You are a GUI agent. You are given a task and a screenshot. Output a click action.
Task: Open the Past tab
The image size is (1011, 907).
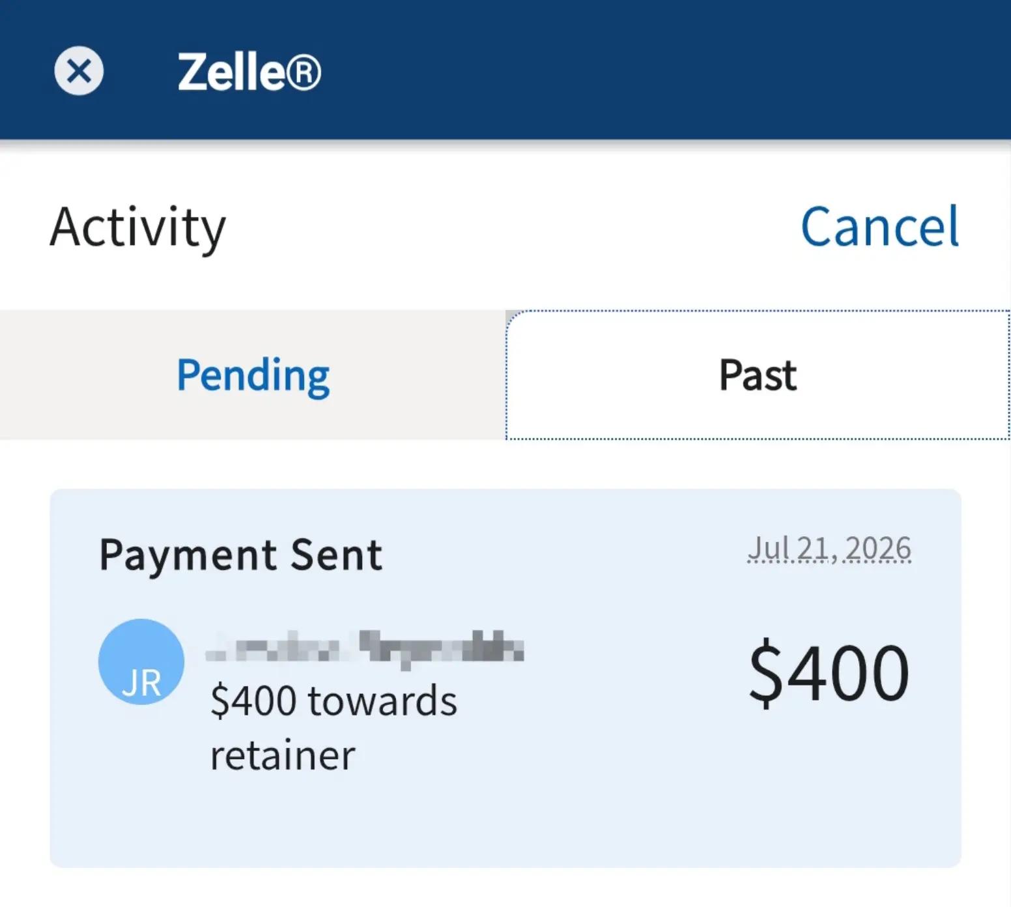(x=758, y=375)
